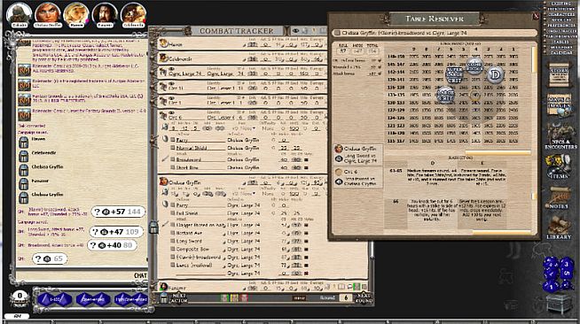Viewport: 580px width, 324px height.
Task: Select the bearded character portrait in top bar
Action: point(105,15)
